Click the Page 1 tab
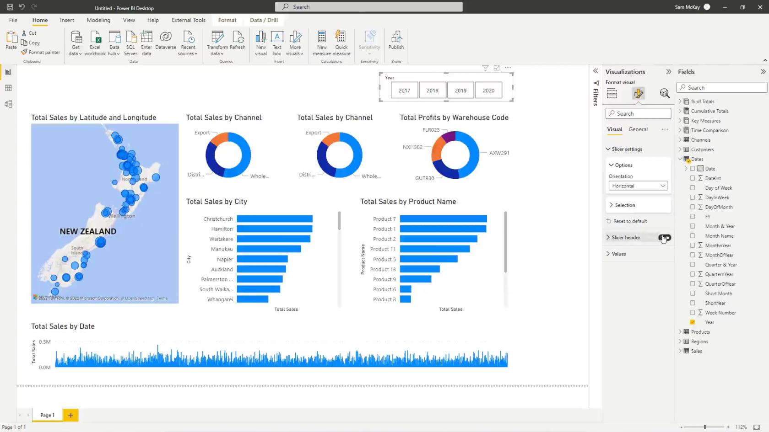This screenshot has width=769, height=432. click(47, 415)
